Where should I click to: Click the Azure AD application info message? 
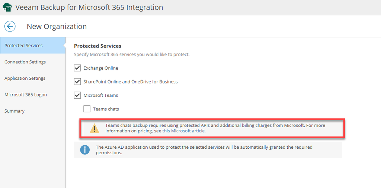[204, 150]
